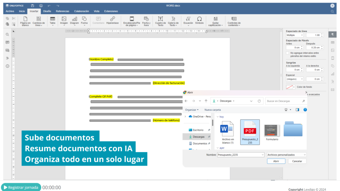The height and width of the screenshot is (191, 340).
Task: Collapse the hoy group in file dialog
Action: pyautogui.click(x=217, y=117)
